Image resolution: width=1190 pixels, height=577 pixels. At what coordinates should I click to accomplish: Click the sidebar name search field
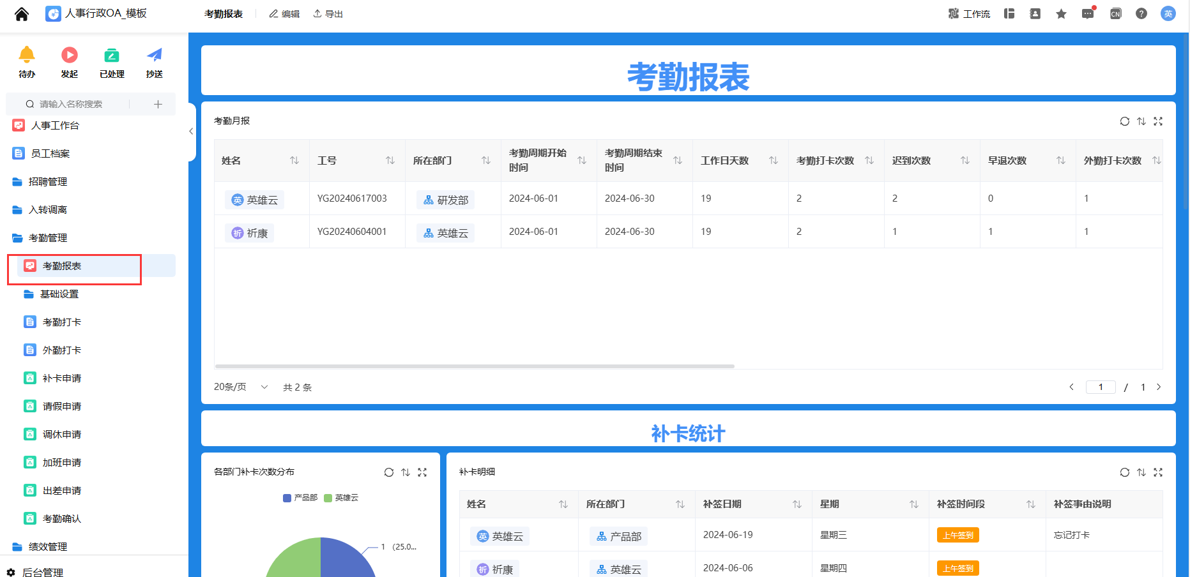pyautogui.click(x=70, y=103)
